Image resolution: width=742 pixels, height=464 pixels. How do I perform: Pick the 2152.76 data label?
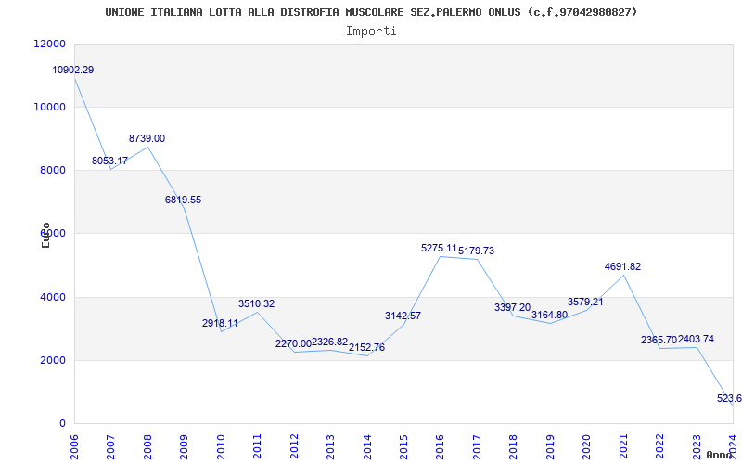366,347
